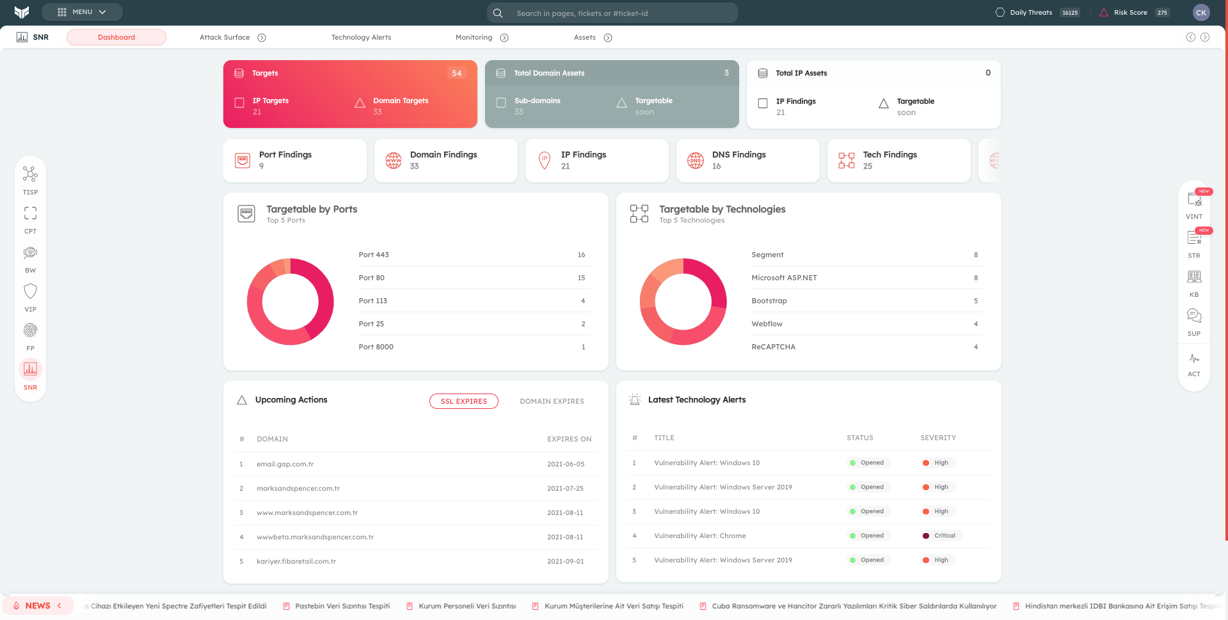The height and width of the screenshot is (620, 1228).
Task: Open the SUP support chat icon
Action: click(x=1194, y=316)
